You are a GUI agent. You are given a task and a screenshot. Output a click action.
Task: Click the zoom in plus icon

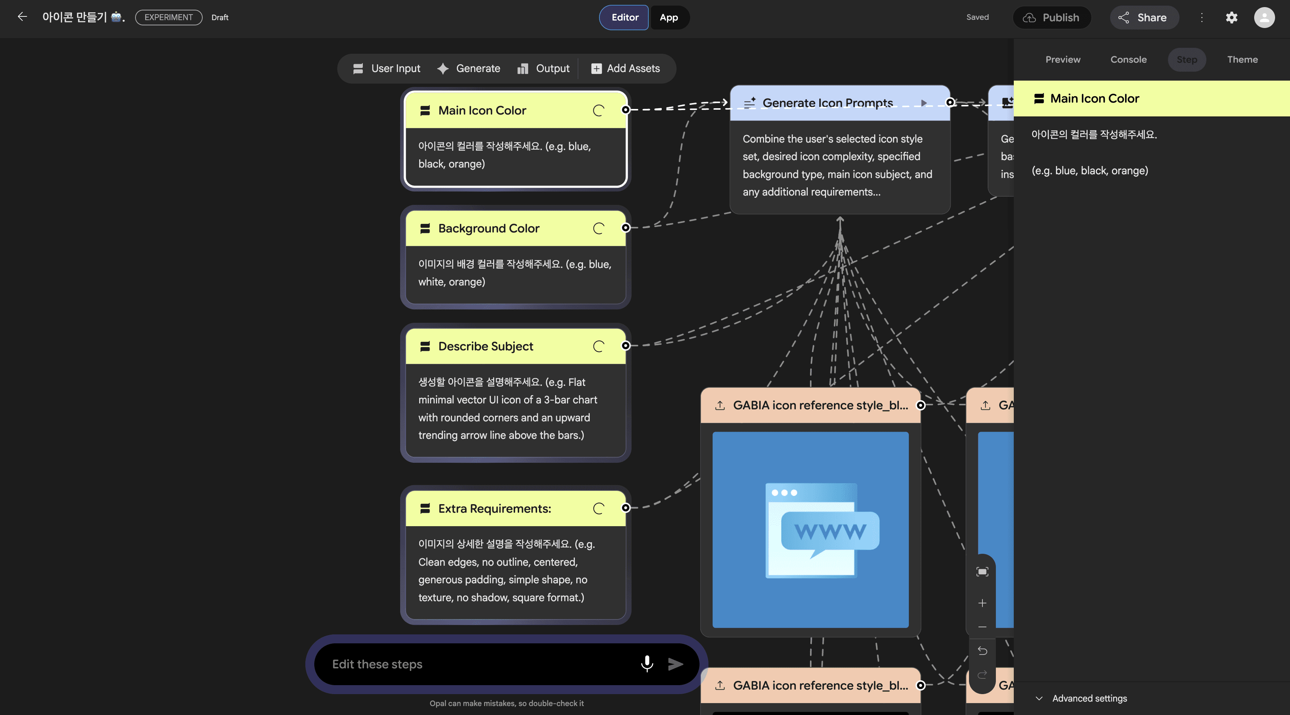982,603
